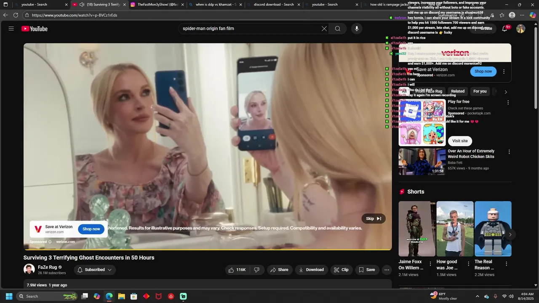Expand the Subscribed notification dropdown
This screenshot has height=303, width=539.
95,270
